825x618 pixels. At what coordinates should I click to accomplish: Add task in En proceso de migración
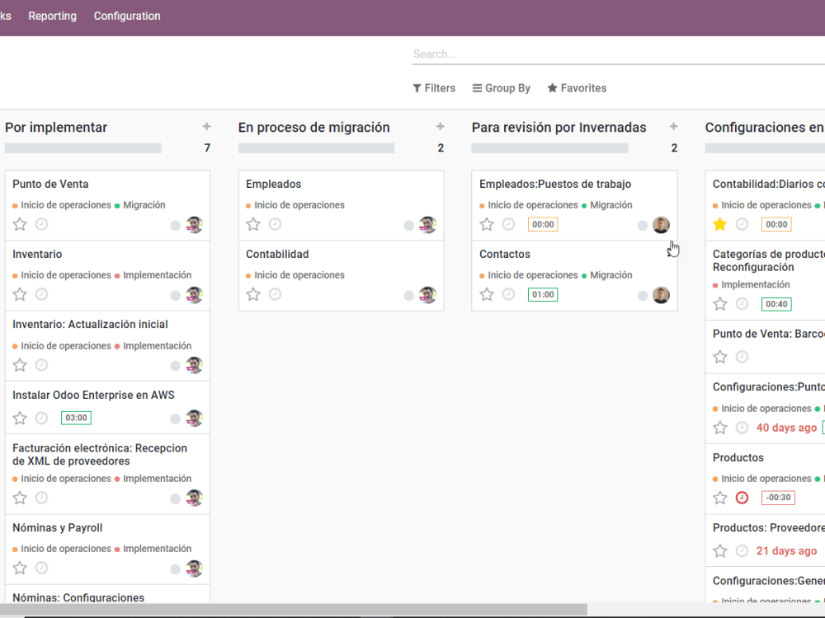pos(441,127)
